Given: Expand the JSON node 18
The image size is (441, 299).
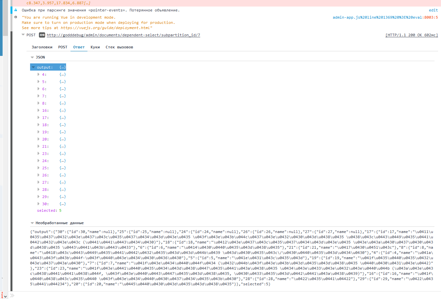Looking at the screenshot, I should pos(39,125).
